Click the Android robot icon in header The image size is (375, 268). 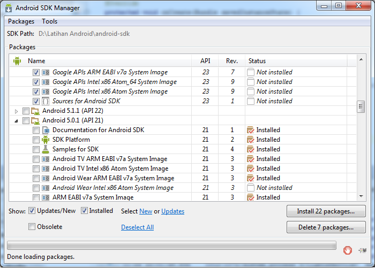(x=17, y=61)
